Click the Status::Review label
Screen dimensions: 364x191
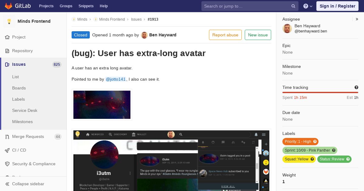[332, 159]
